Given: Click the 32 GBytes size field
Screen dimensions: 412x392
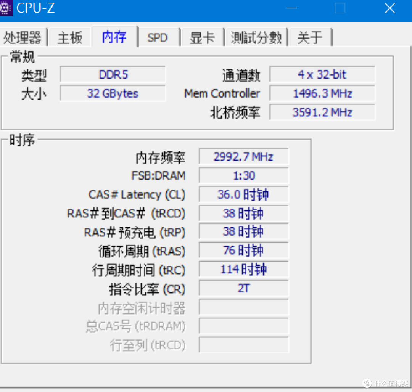Looking at the screenshot, I should coord(113,93).
